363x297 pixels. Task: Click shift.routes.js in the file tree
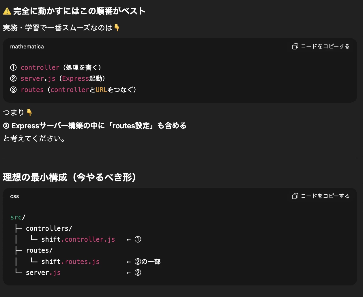point(71,262)
